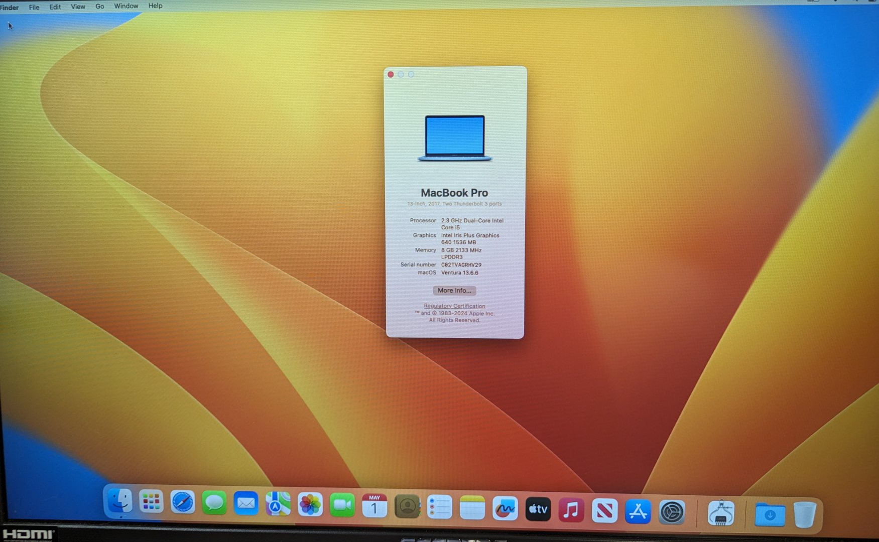
Task: Expand the Downloads folder stack
Action: click(x=770, y=514)
